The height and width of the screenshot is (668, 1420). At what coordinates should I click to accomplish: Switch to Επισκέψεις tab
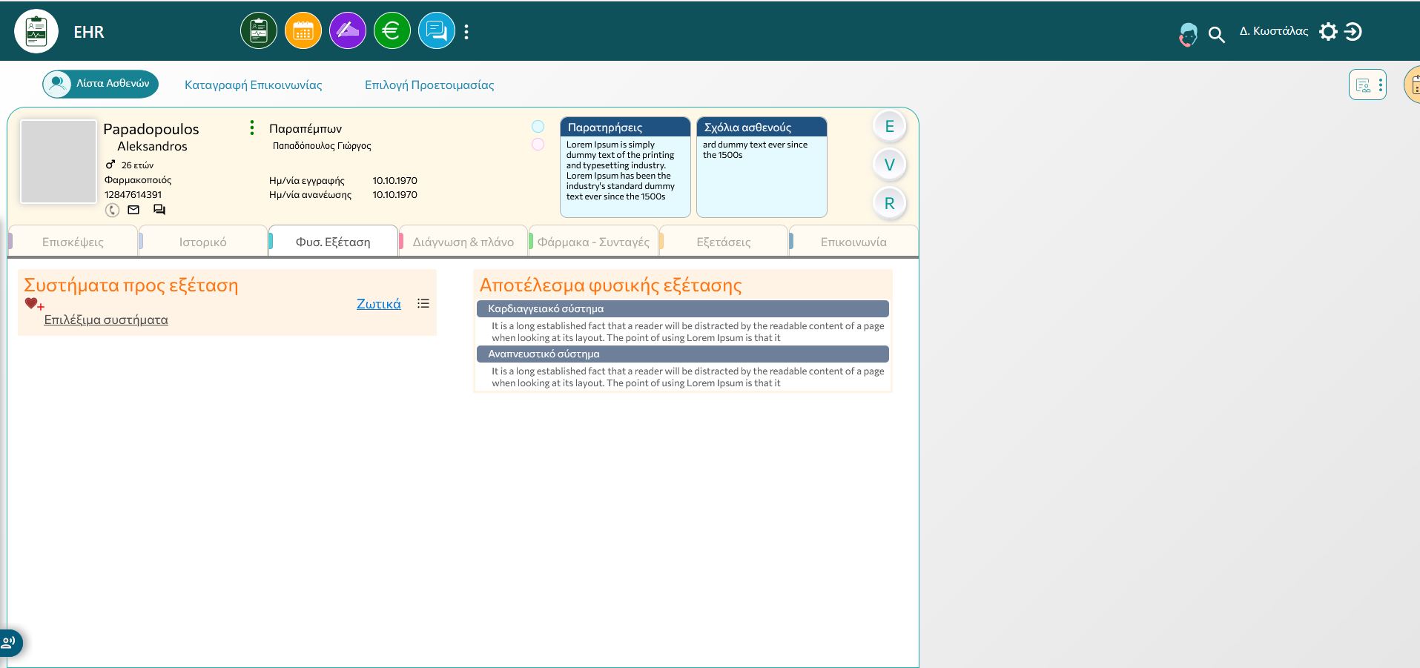(73, 242)
